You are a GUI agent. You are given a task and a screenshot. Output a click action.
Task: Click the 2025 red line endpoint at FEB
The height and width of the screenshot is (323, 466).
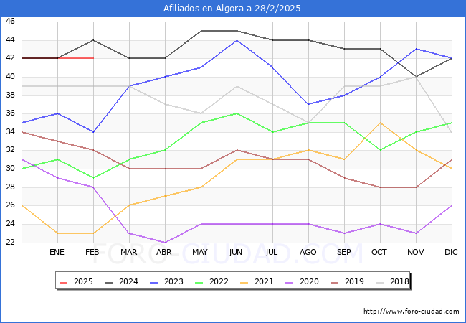pyautogui.click(x=94, y=58)
